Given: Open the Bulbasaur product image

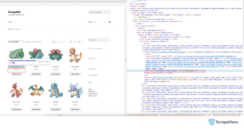Looking at the screenshot, I should pyautogui.click(x=16, y=54).
